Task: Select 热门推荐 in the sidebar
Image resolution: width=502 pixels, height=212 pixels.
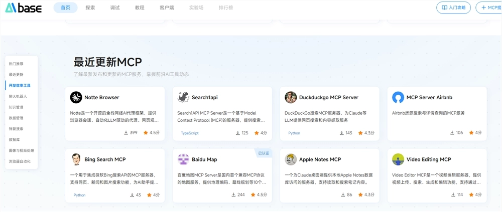Action: [x=16, y=64]
